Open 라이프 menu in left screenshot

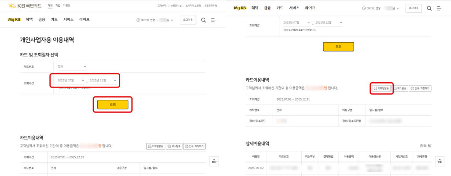tap(84, 19)
